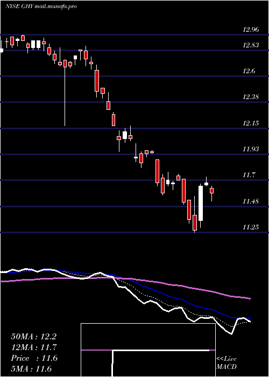Image resolution: width=269 pixels, height=377 pixels.
Task: Click the tall white bullish candle near 11.48
Action: coord(201,203)
